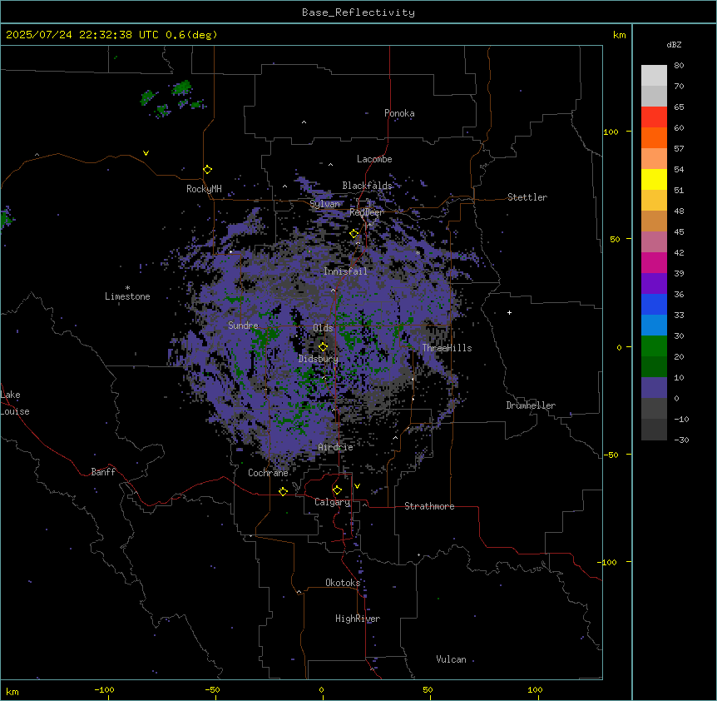Click the white asterisk marker east of Innisfail
This screenshot has height=701, width=717.
[418, 252]
